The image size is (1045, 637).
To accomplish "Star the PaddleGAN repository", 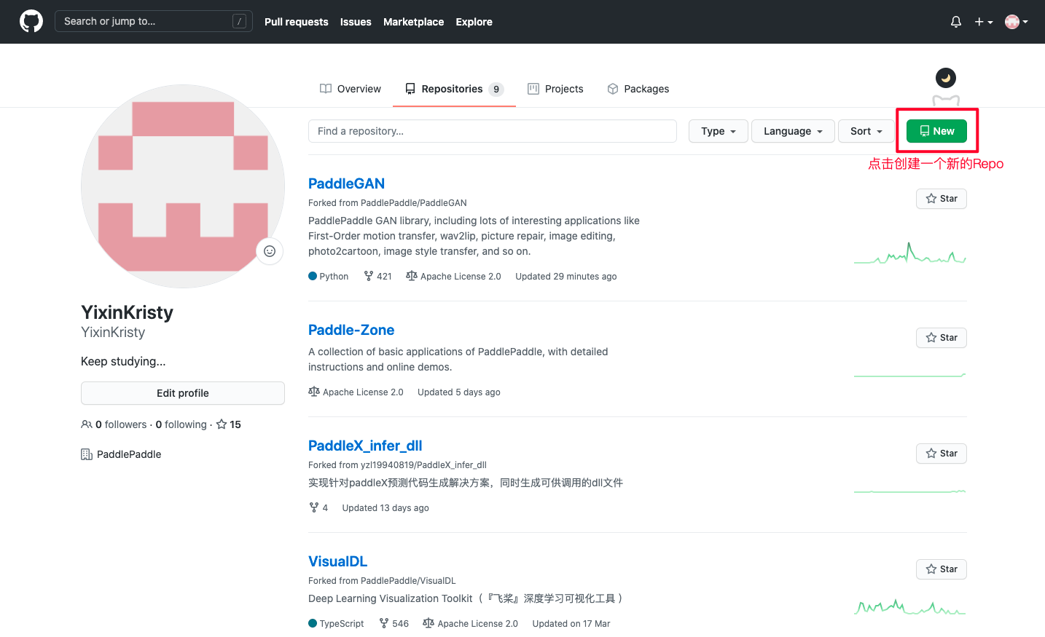I will point(942,199).
